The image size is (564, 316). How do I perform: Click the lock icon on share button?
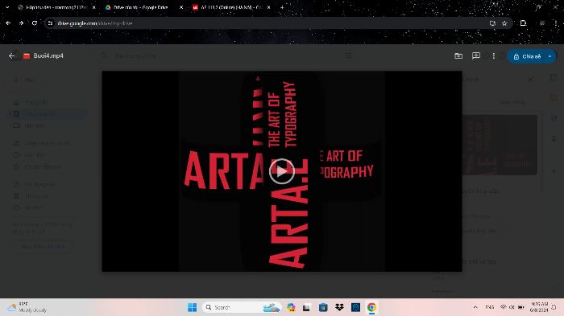tap(516, 56)
